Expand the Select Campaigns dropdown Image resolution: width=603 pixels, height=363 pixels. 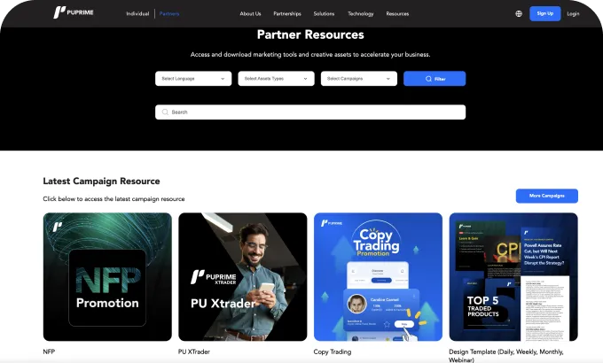pyautogui.click(x=358, y=79)
